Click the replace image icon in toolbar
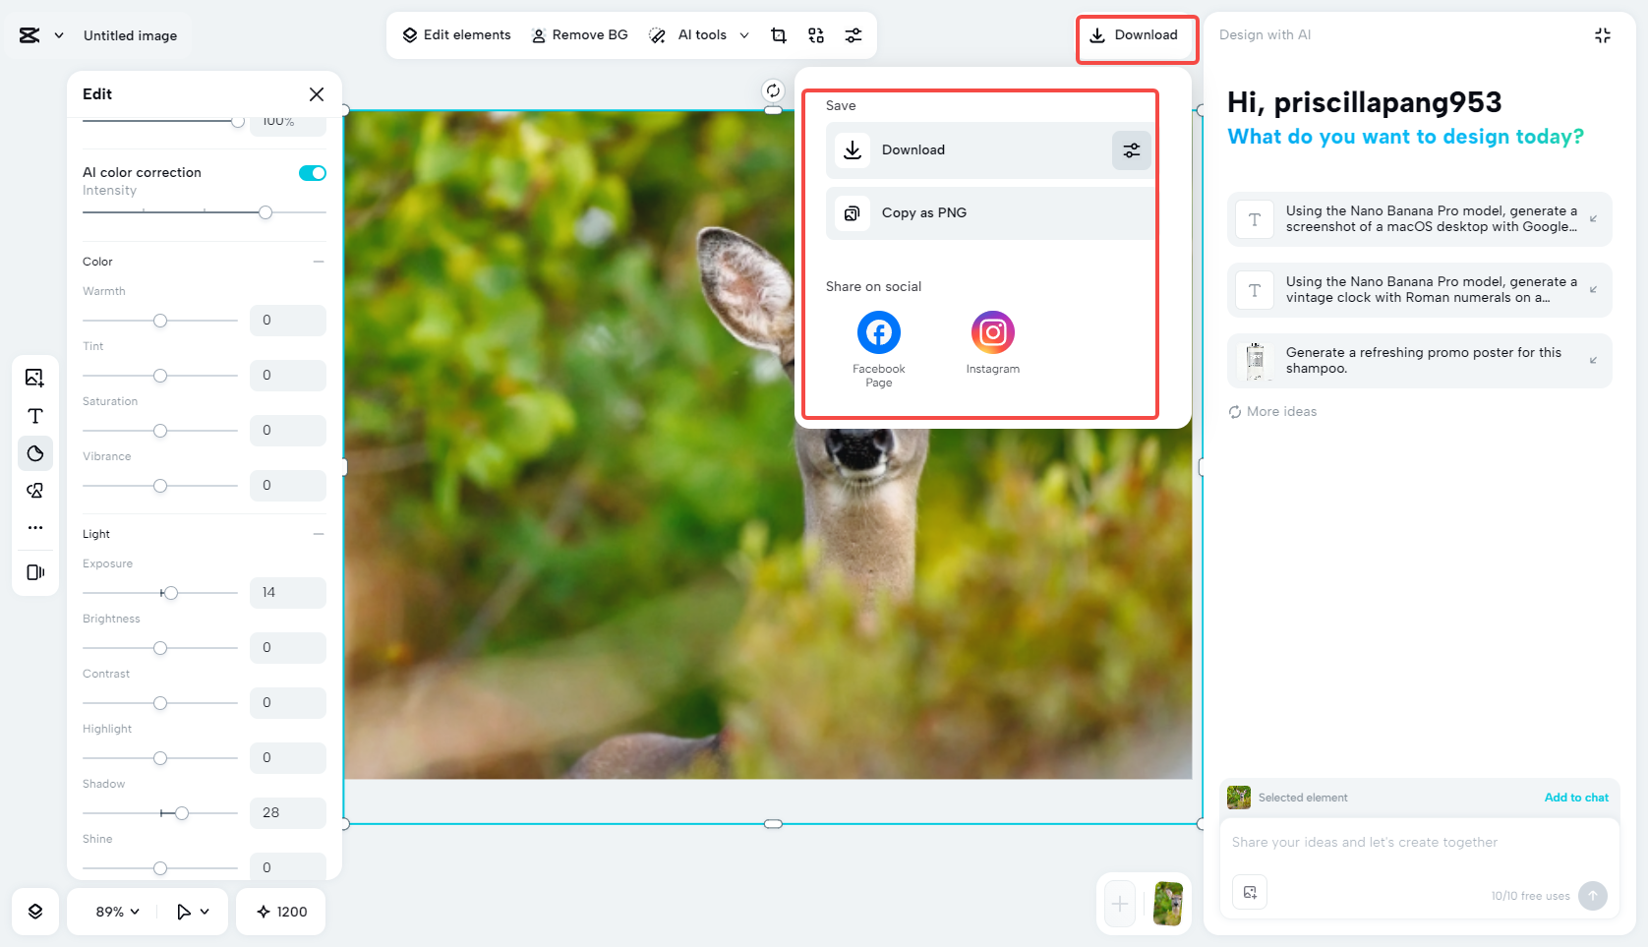This screenshot has height=947, width=1648. coord(816,35)
